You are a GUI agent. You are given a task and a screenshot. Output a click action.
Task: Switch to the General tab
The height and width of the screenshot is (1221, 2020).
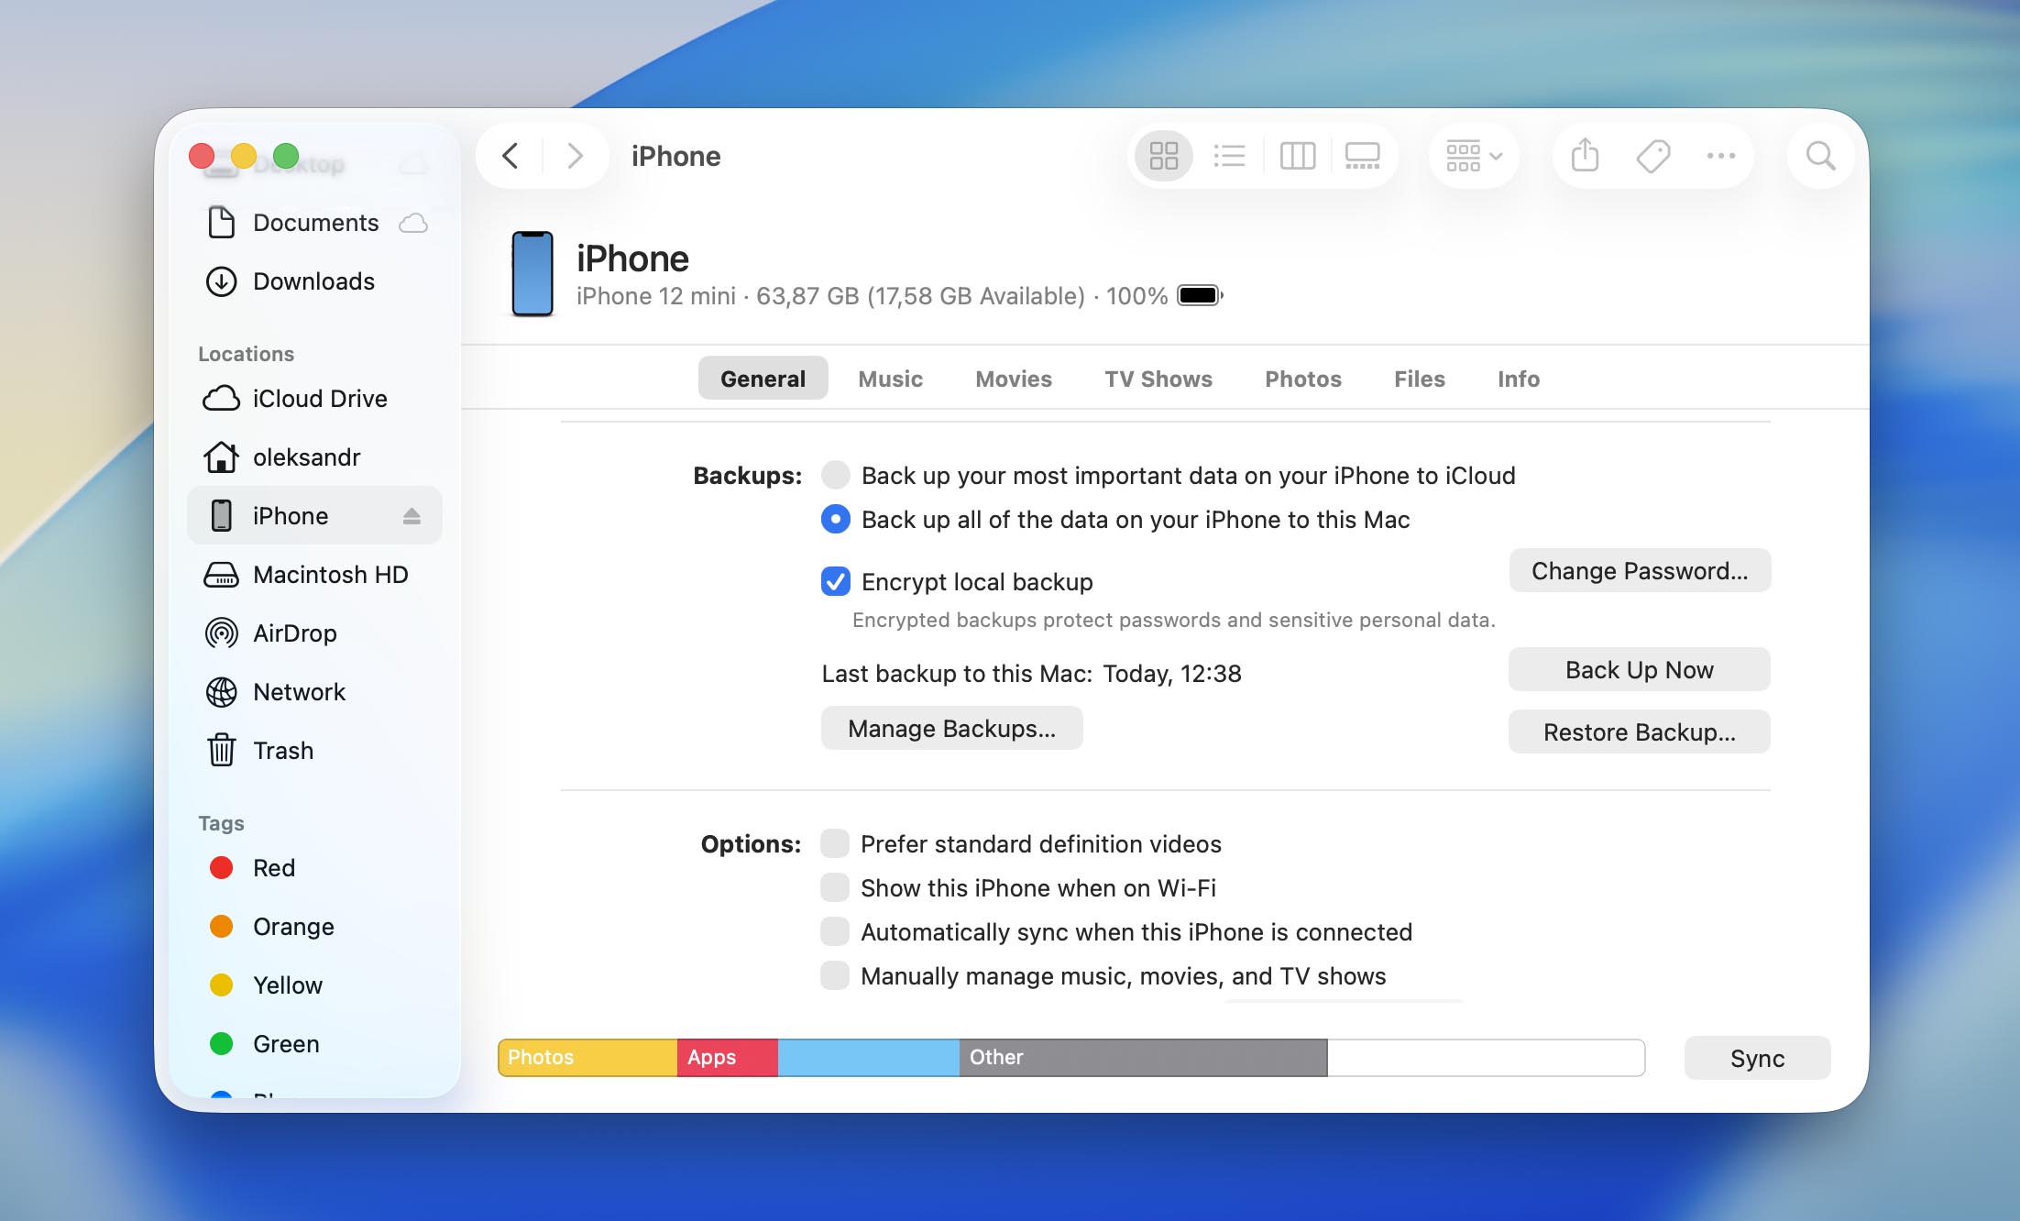coord(763,379)
